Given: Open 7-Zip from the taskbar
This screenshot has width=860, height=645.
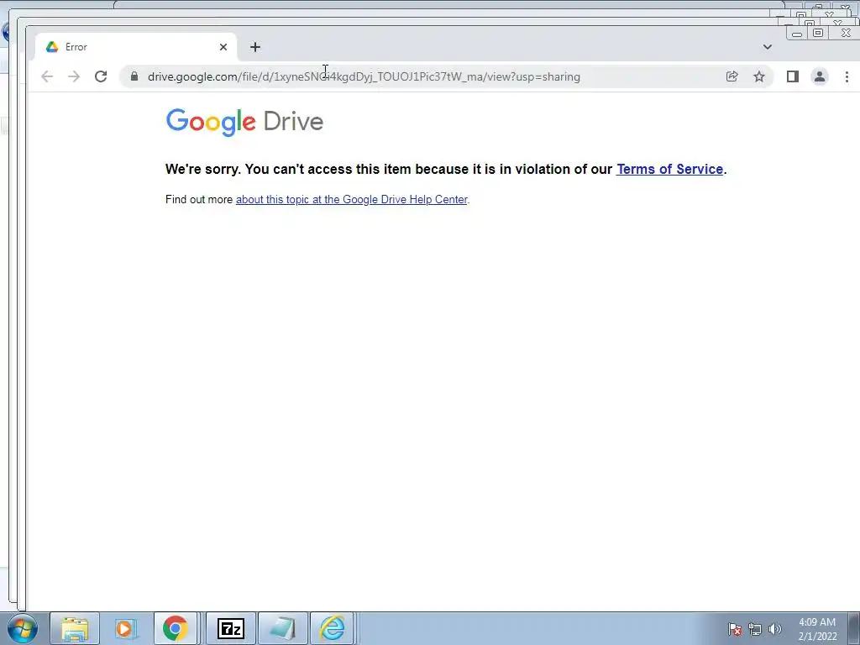Looking at the screenshot, I should [x=231, y=628].
